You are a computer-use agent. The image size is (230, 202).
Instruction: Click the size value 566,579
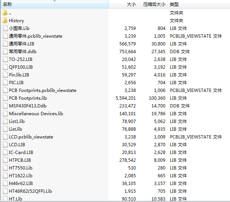pos(128,44)
